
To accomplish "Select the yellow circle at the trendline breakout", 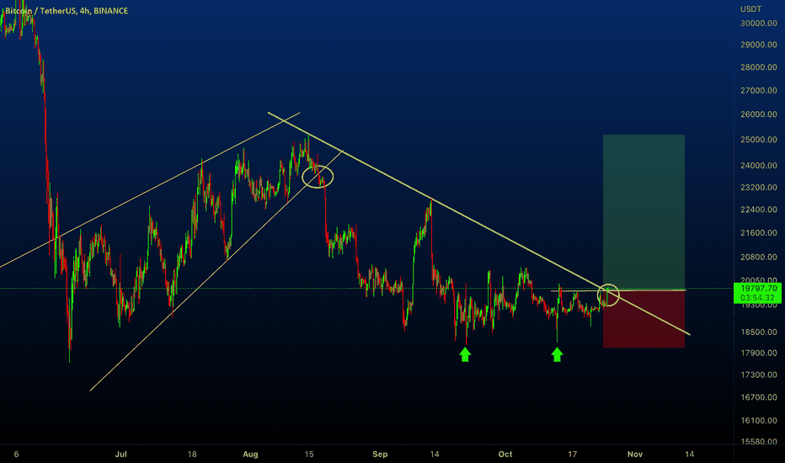I will (608, 295).
